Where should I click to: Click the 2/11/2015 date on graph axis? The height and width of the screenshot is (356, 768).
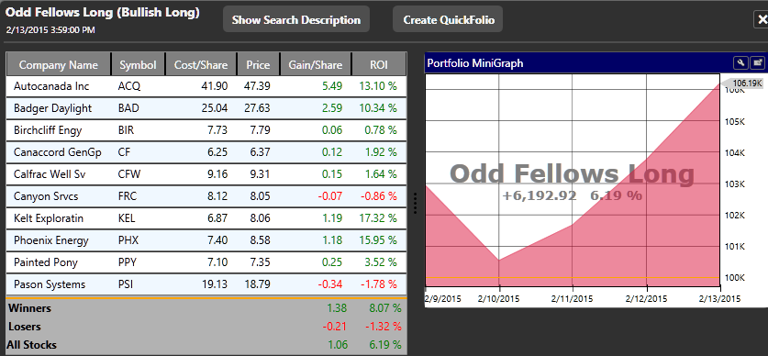572,299
